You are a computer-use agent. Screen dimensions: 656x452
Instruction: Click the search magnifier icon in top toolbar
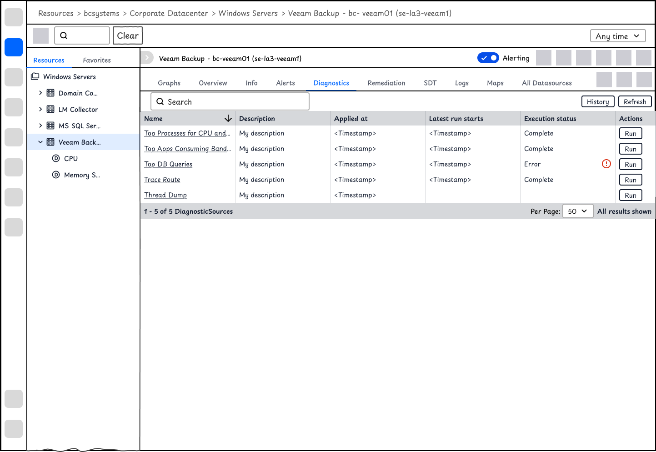coord(64,35)
